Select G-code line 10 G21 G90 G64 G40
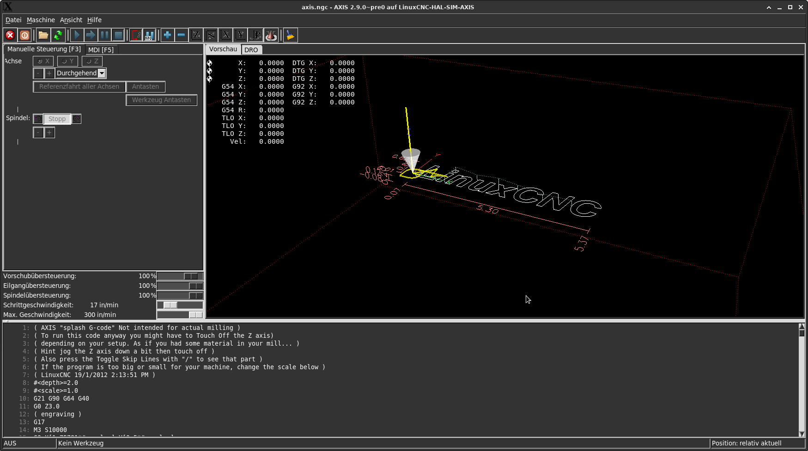808x451 pixels. 61,398
